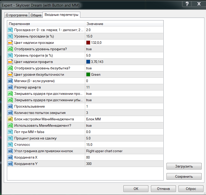Click the integer icon beside 'Количество попыток закрытия'

coord(10,113)
